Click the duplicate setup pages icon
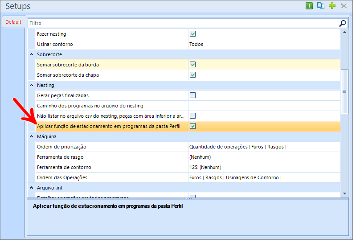Image resolution: width=356 pixels, height=243 pixels. [x=321, y=6]
